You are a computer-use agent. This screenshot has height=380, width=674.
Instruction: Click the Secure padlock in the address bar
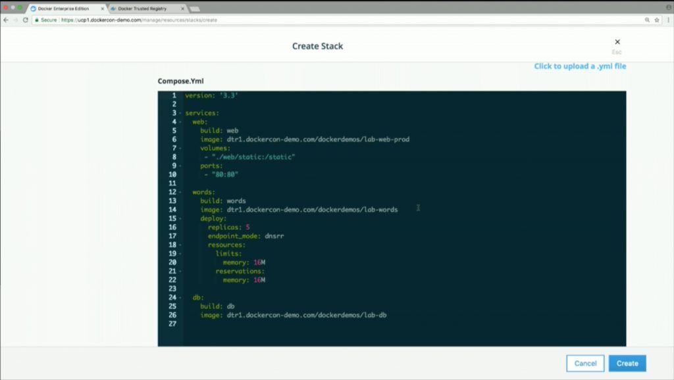(37, 20)
